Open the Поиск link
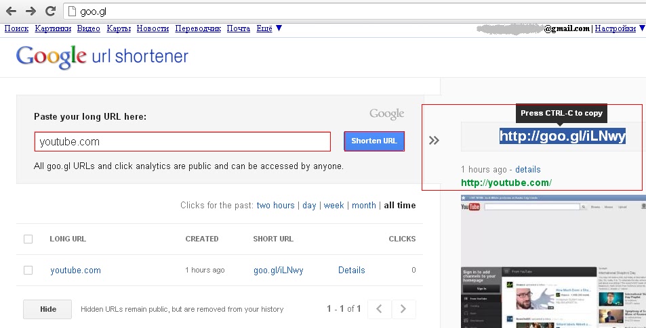The image size is (646, 328). click(x=16, y=28)
